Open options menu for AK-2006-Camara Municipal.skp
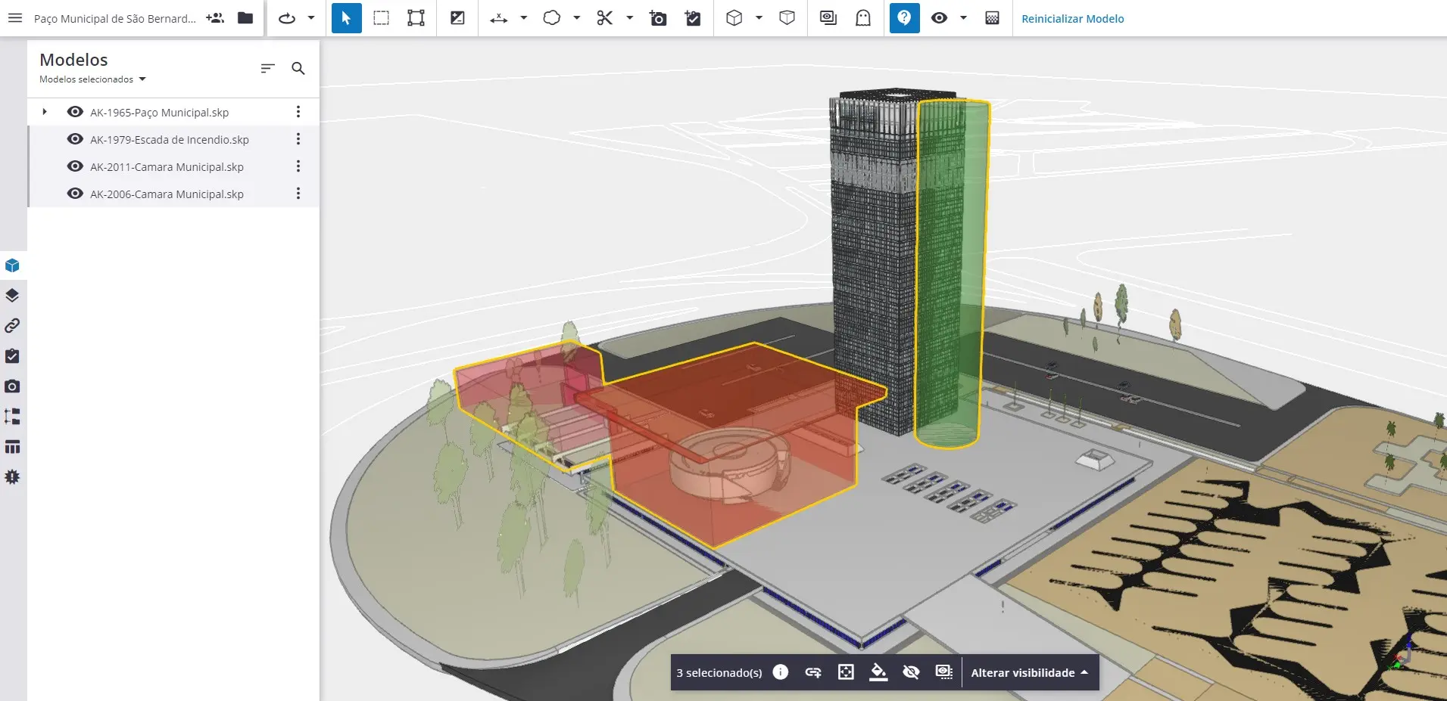 pos(298,194)
